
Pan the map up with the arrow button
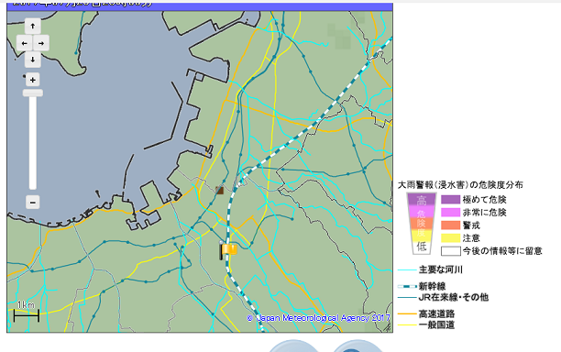click(33, 26)
